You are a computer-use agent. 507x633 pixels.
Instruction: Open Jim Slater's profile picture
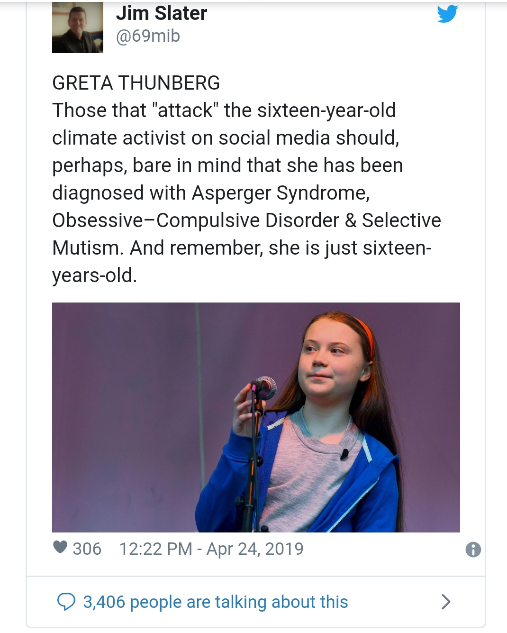(78, 28)
